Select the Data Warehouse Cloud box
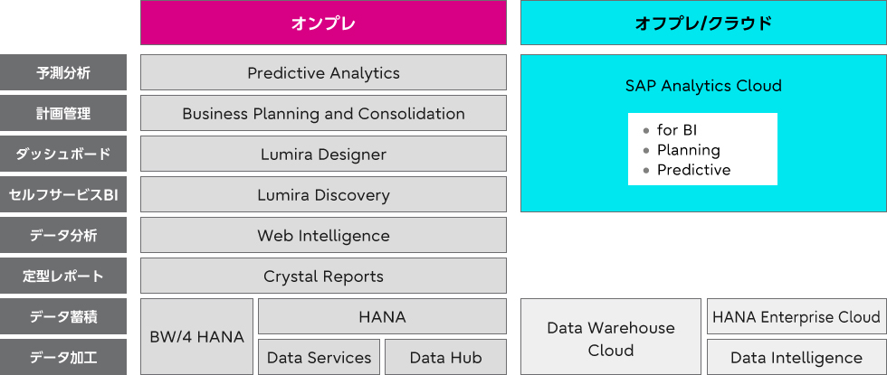The image size is (887, 375). [611, 336]
